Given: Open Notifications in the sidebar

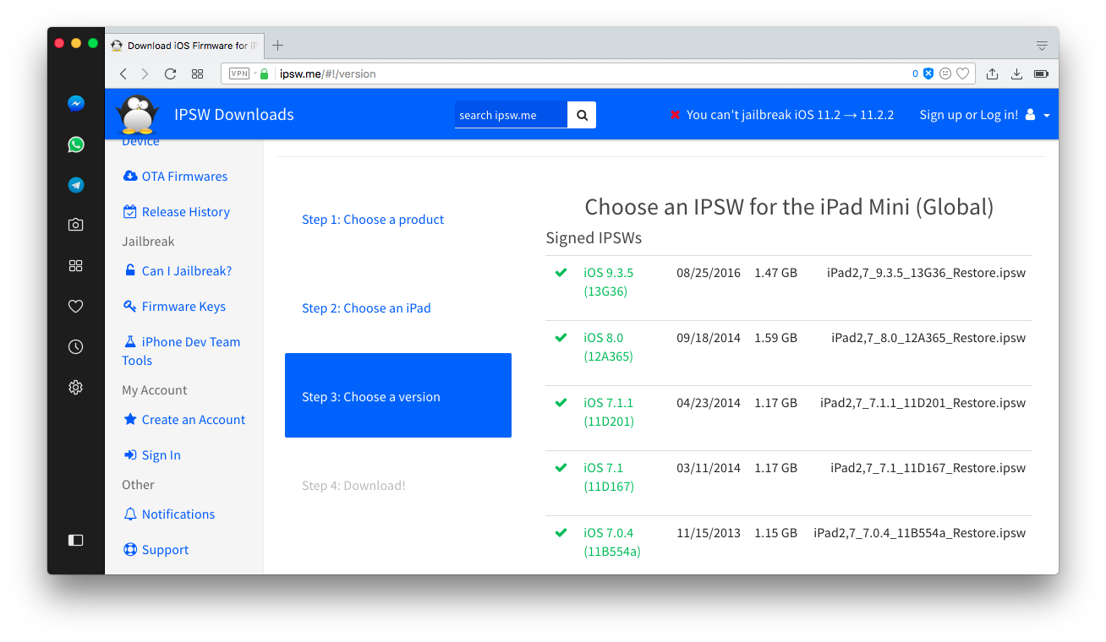Looking at the screenshot, I should tap(169, 514).
